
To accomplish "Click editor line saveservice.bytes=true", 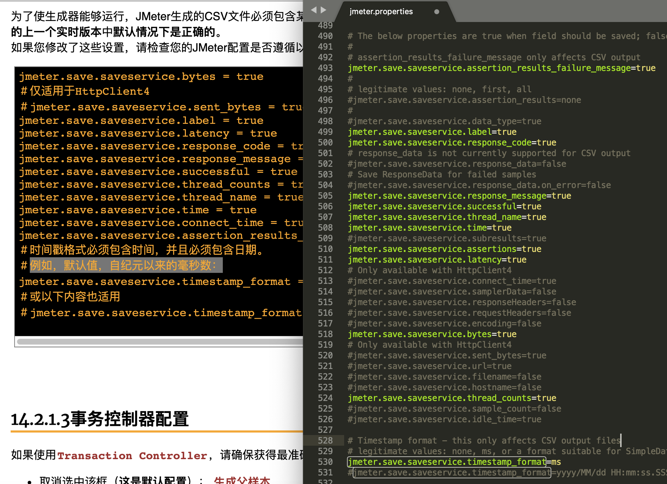I will click(x=432, y=334).
